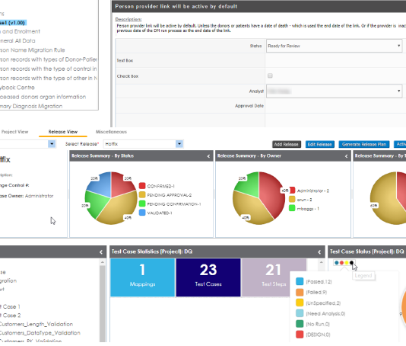The image size is (406, 346).
Task: Click the Need Analysis legend swatch
Action: point(300,313)
